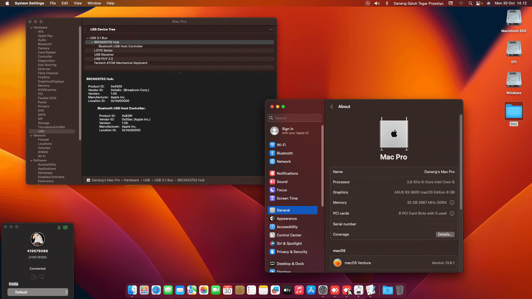Open Safari from the Dock
This screenshot has width=532, height=299.
pos(156,290)
